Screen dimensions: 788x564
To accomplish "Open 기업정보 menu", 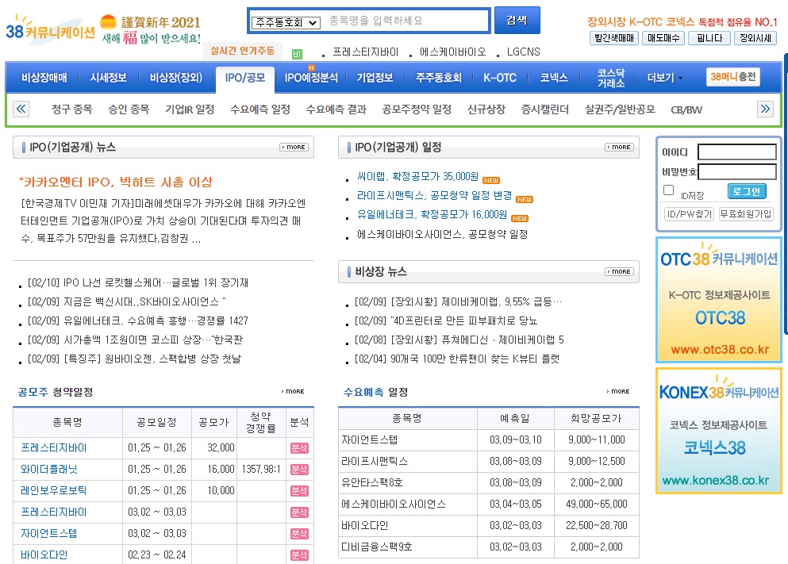I will click(x=375, y=78).
